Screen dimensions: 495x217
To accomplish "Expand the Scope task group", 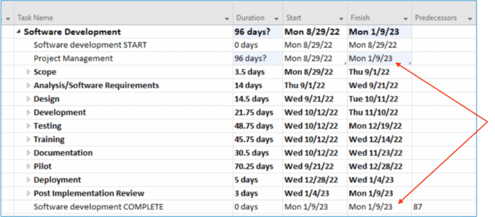I will [28, 72].
